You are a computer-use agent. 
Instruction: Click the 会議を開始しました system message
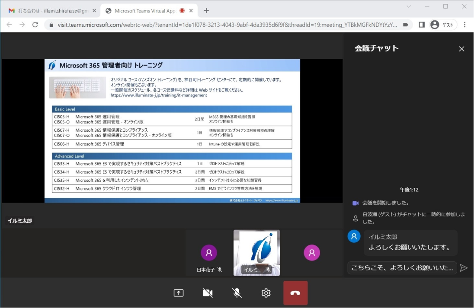(x=385, y=203)
